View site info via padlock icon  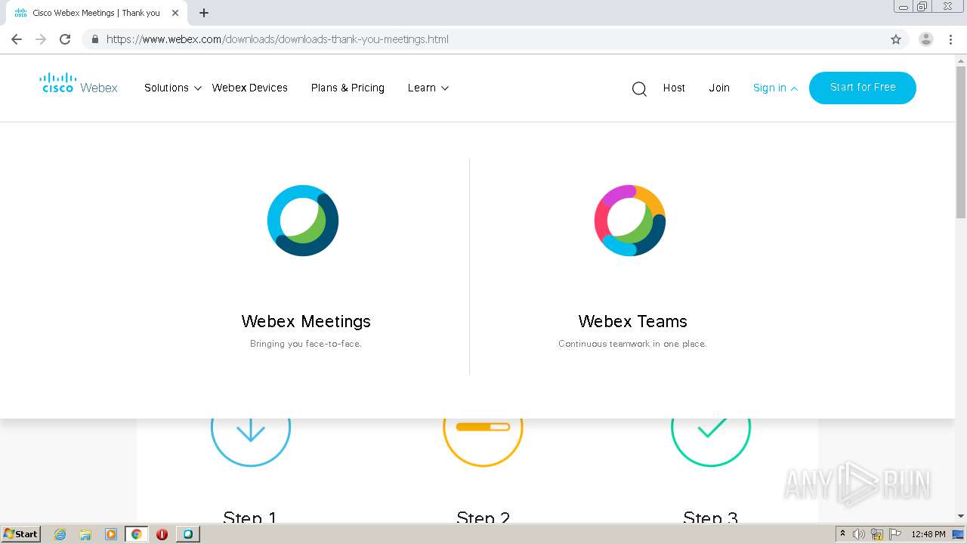tap(94, 39)
